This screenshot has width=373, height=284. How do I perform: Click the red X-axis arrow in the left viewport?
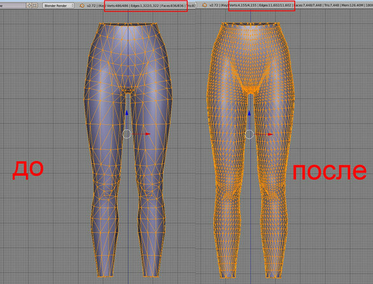click(x=148, y=134)
